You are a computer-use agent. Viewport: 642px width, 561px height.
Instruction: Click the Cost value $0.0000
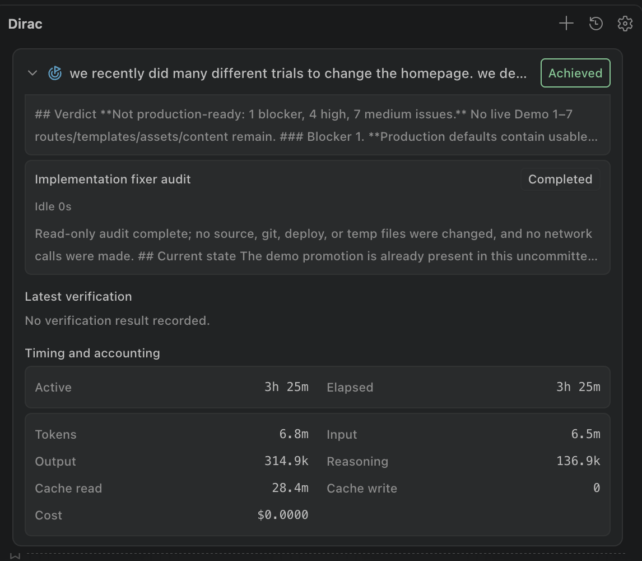point(282,515)
